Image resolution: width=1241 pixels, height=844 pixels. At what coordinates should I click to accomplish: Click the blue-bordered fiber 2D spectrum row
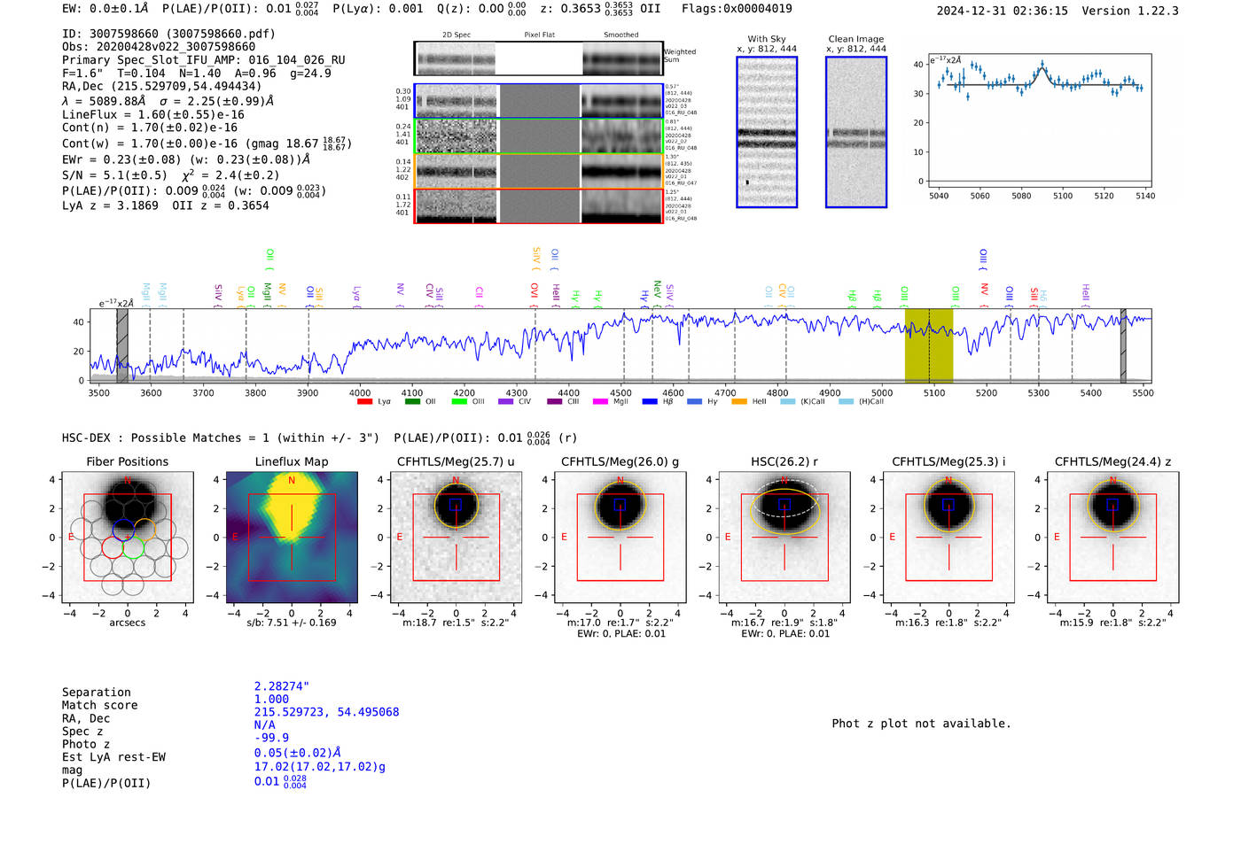pos(539,101)
